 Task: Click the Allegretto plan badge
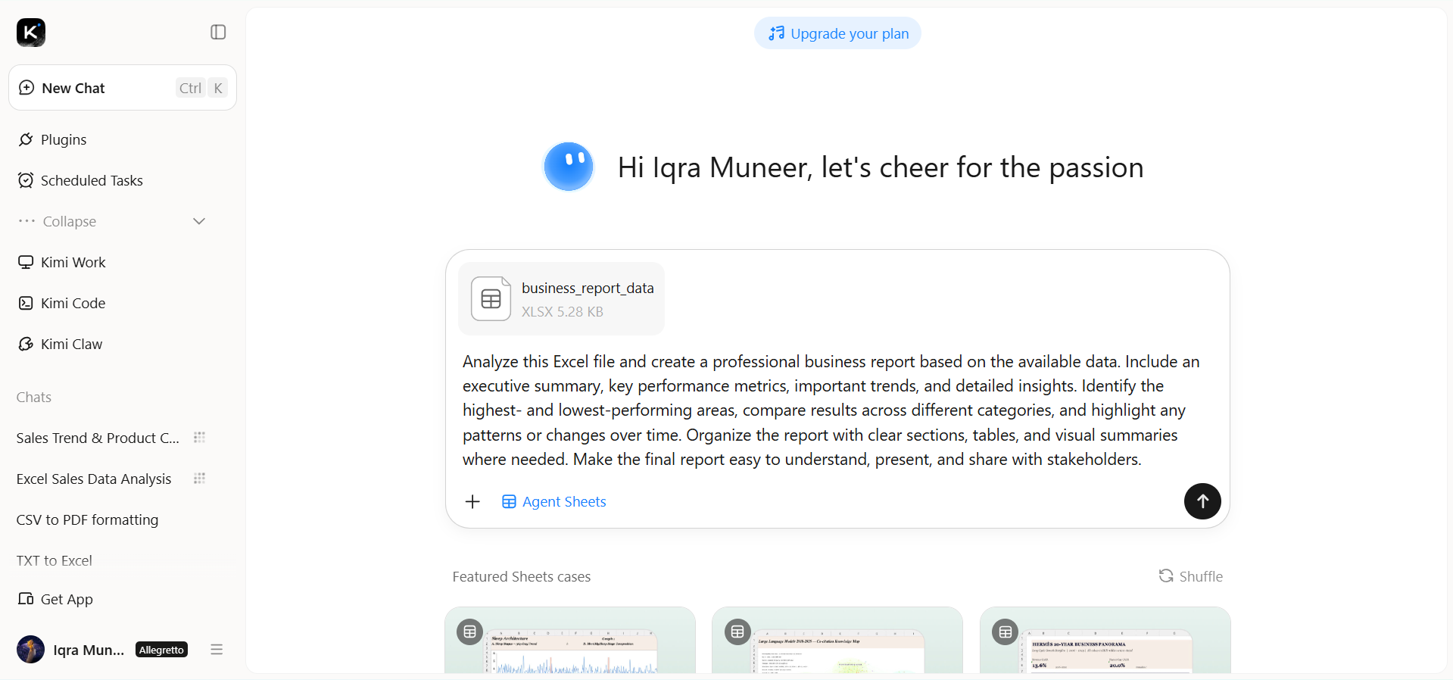click(161, 650)
